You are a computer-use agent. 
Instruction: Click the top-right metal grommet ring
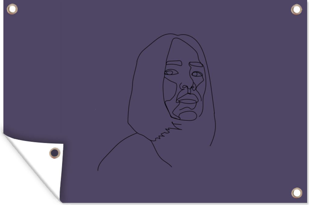pyautogui.click(x=296, y=9)
